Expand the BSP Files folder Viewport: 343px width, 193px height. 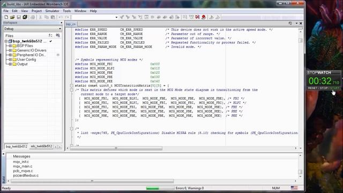(x=10, y=46)
